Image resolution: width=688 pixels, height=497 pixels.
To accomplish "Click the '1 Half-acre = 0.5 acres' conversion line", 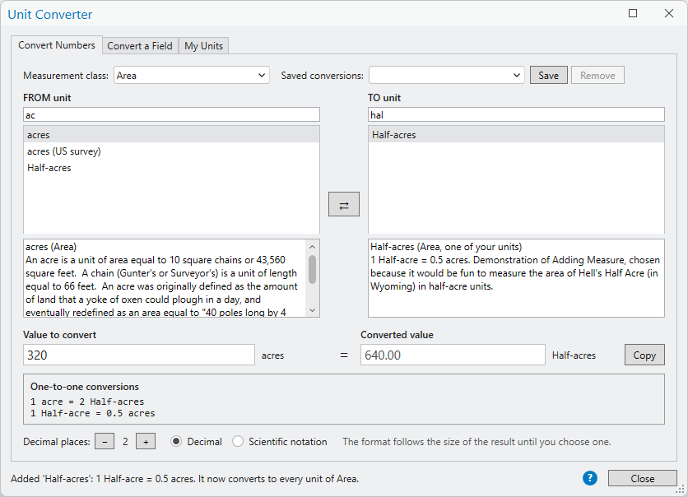I will tap(92, 413).
